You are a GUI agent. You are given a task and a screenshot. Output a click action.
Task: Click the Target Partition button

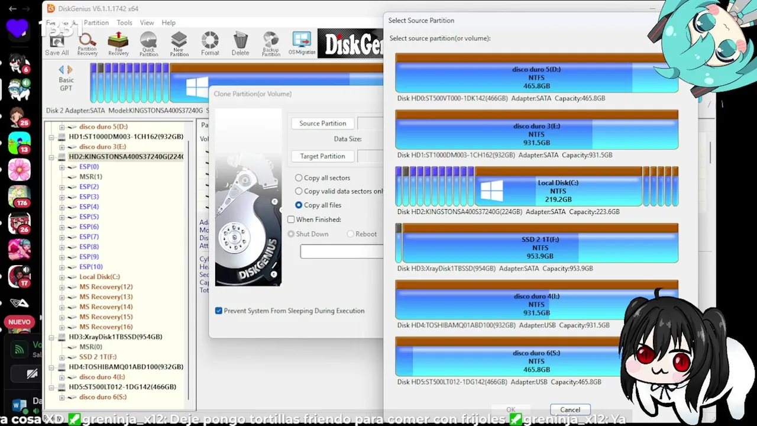[323, 156]
